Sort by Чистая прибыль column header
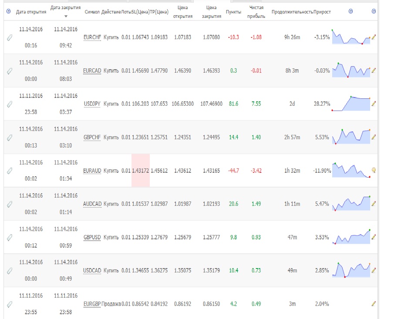The image size is (418, 319). coord(256,12)
